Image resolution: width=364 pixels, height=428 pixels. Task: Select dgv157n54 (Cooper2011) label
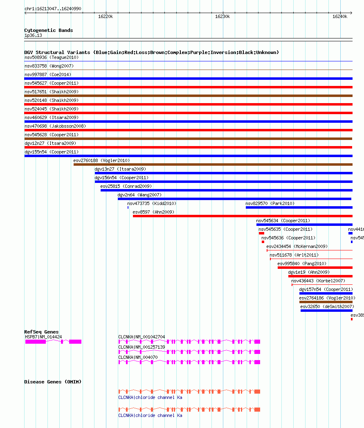[x=326, y=290]
